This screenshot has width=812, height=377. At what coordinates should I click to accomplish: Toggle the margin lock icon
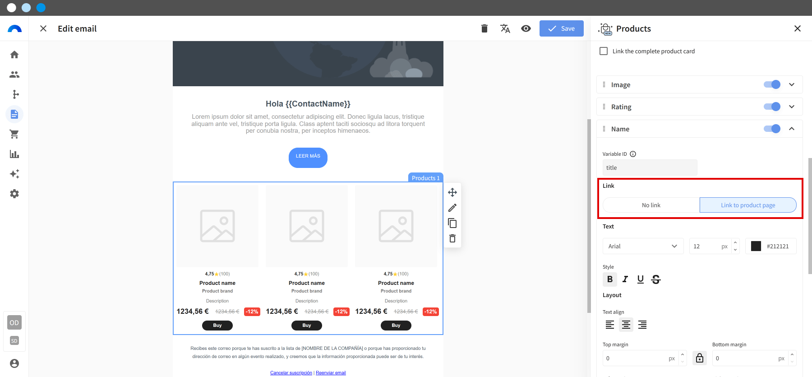(x=700, y=358)
